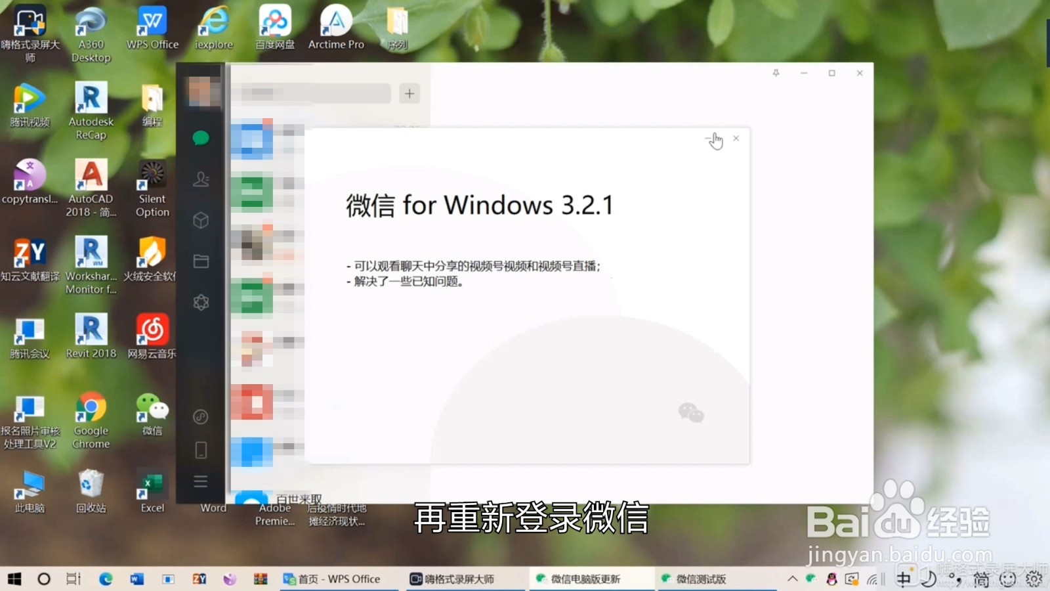
Task: Open Excel desktop shortcut
Action: click(x=152, y=491)
